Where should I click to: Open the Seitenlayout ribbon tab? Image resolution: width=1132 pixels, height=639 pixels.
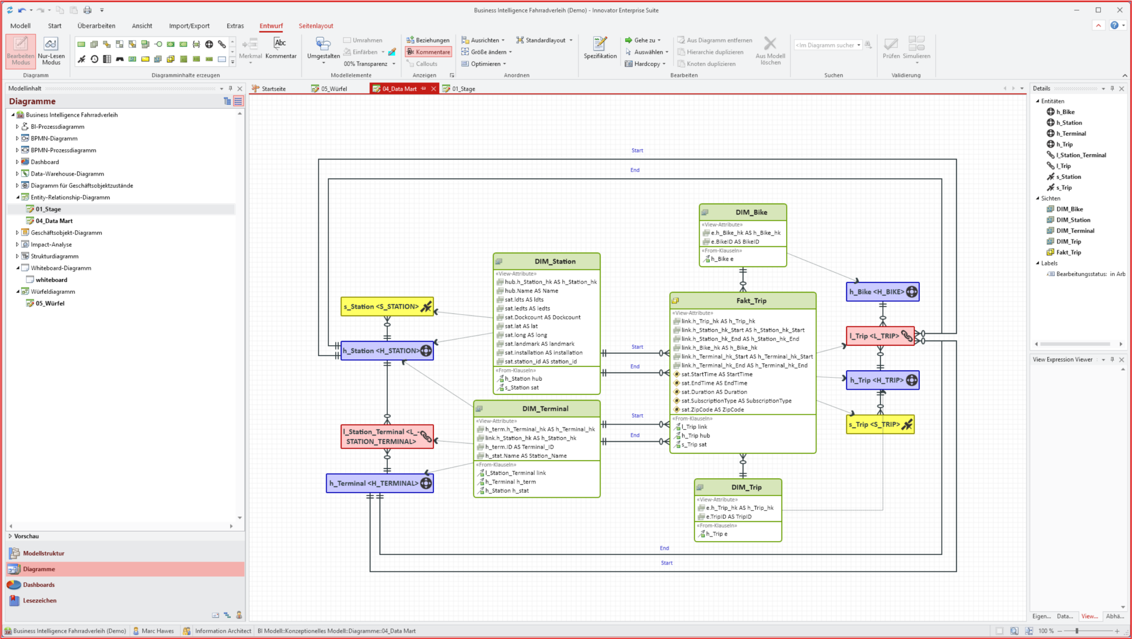point(316,26)
